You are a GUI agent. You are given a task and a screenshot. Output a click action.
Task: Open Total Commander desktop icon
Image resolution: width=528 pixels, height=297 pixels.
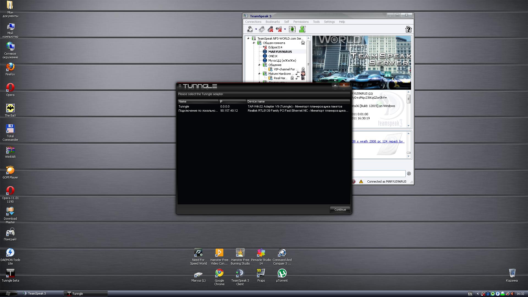10,133
